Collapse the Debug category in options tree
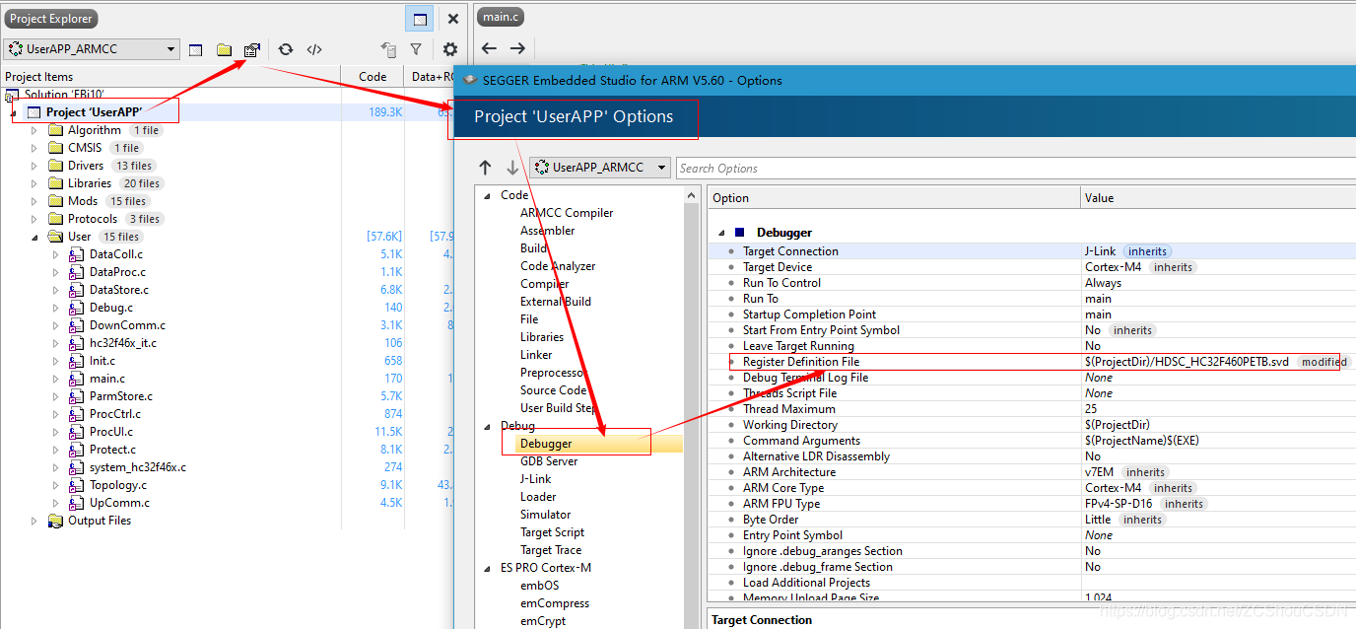 [487, 426]
